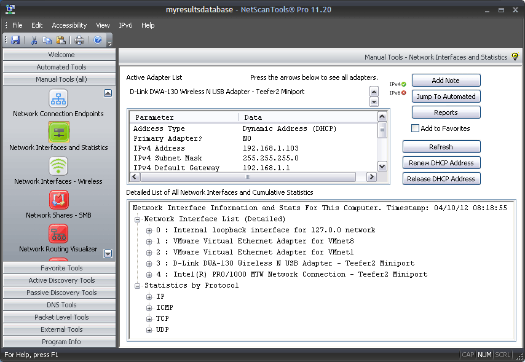525x362 pixels.
Task: Click the Reports button
Action: (446, 112)
